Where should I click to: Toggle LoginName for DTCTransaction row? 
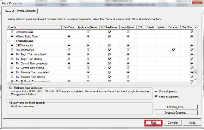pyautogui.click(x=128, y=45)
